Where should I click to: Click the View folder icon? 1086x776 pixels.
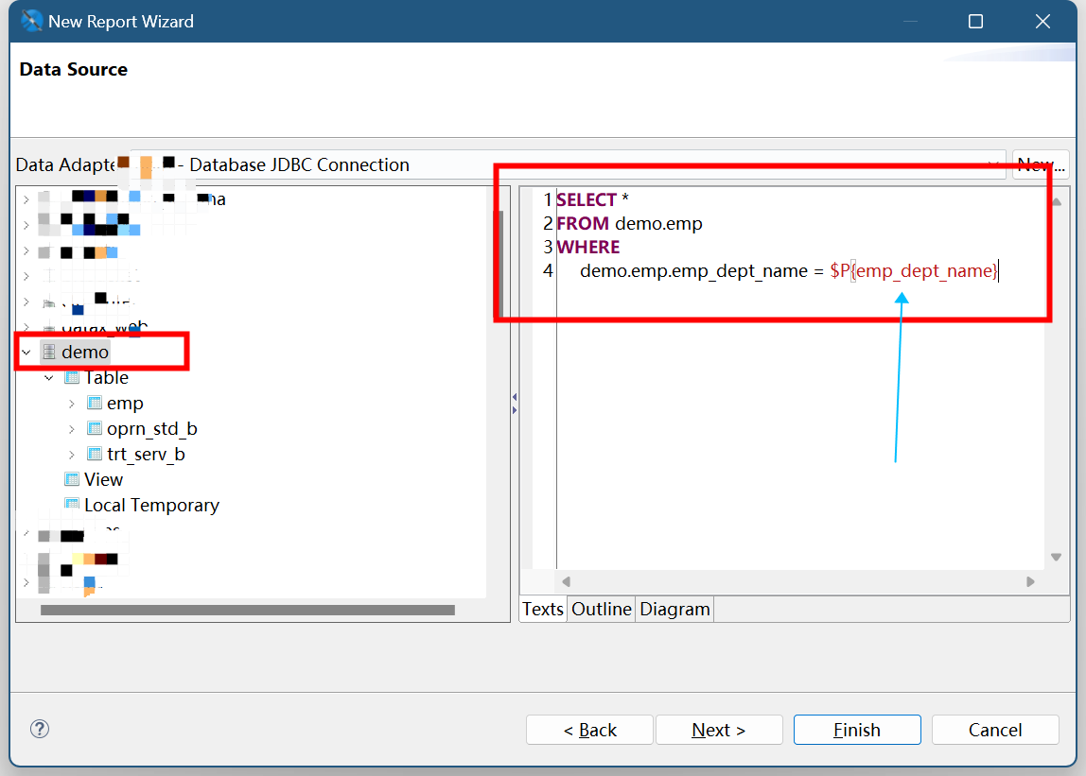[x=72, y=480]
